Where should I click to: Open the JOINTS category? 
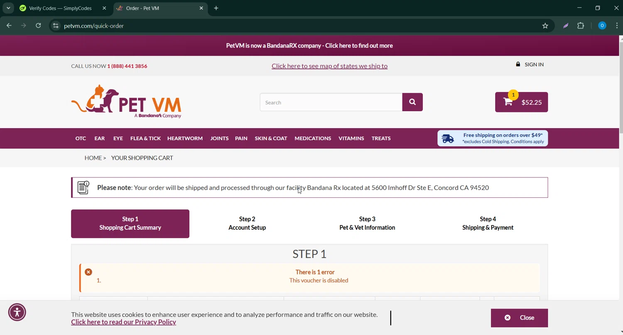(x=219, y=138)
